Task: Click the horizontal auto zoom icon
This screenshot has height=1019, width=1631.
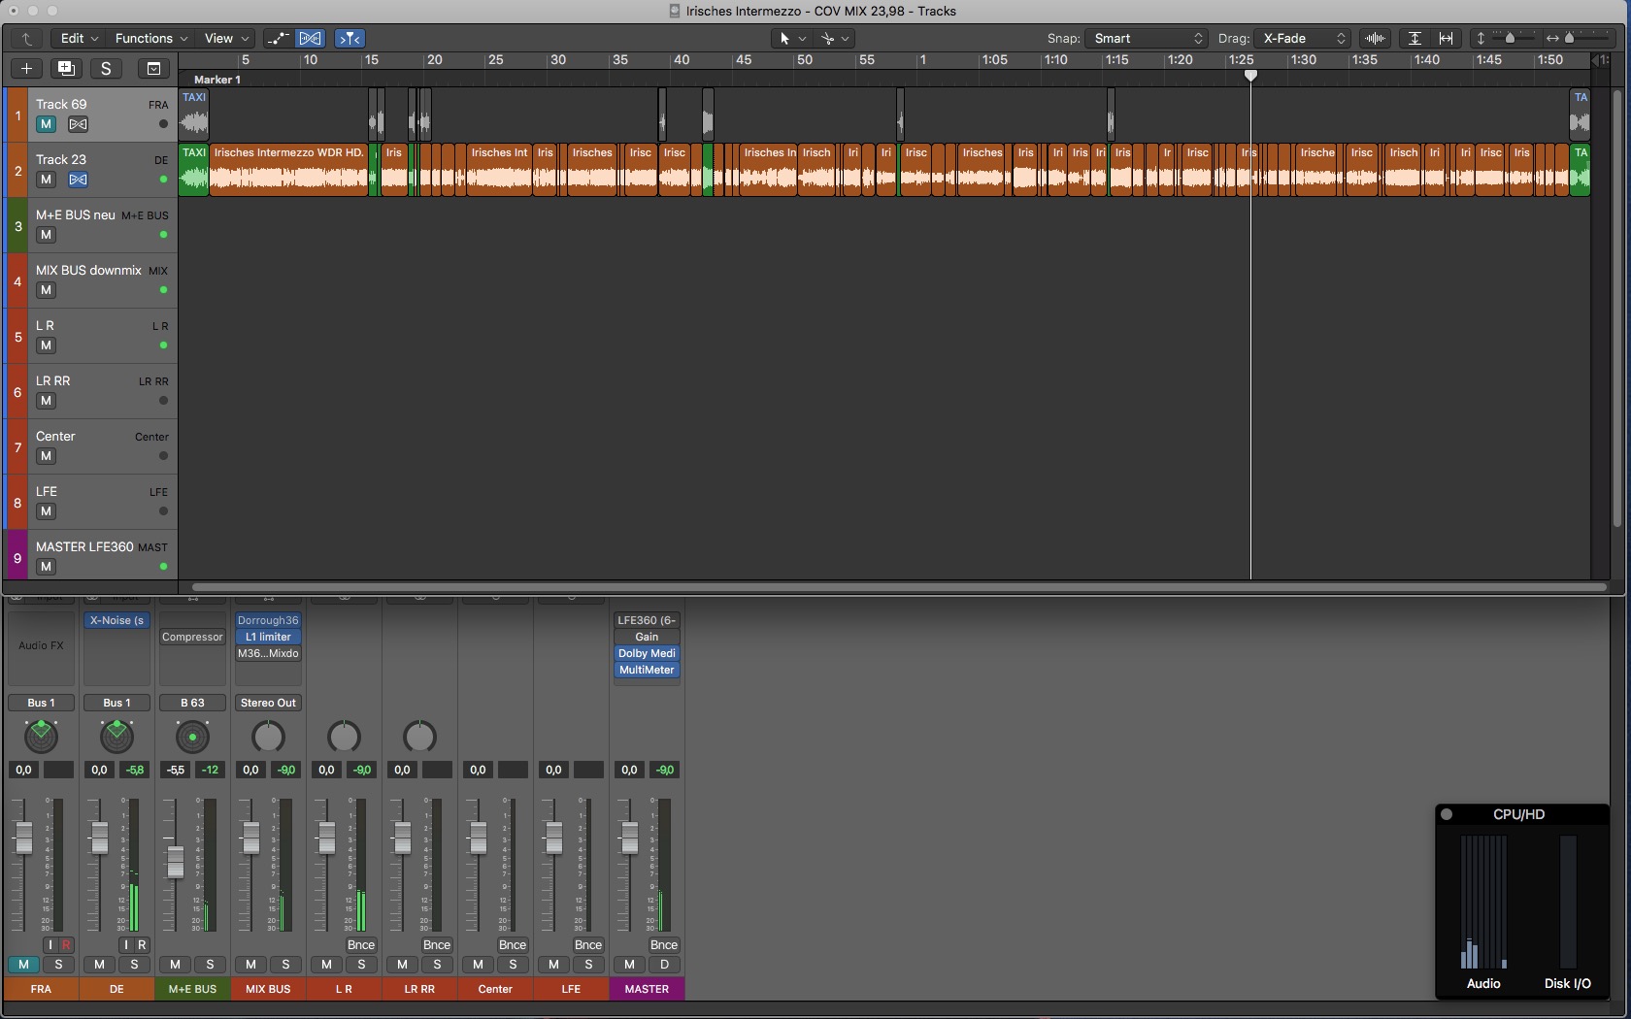Action: (1446, 39)
